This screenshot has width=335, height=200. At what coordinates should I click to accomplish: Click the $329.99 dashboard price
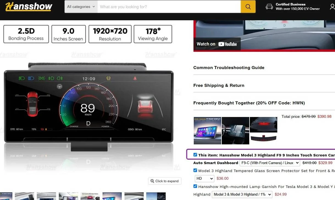(325, 163)
